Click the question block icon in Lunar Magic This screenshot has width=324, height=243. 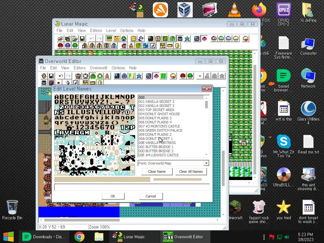tap(158, 39)
